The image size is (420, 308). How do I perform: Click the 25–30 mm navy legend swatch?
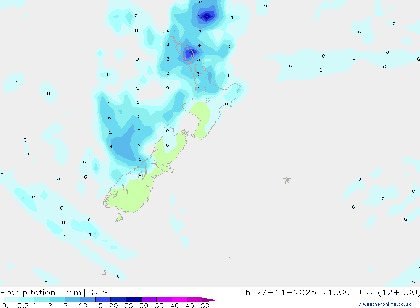pyautogui.click(x=134, y=300)
